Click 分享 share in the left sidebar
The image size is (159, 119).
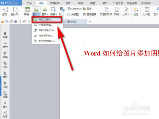[5, 115]
